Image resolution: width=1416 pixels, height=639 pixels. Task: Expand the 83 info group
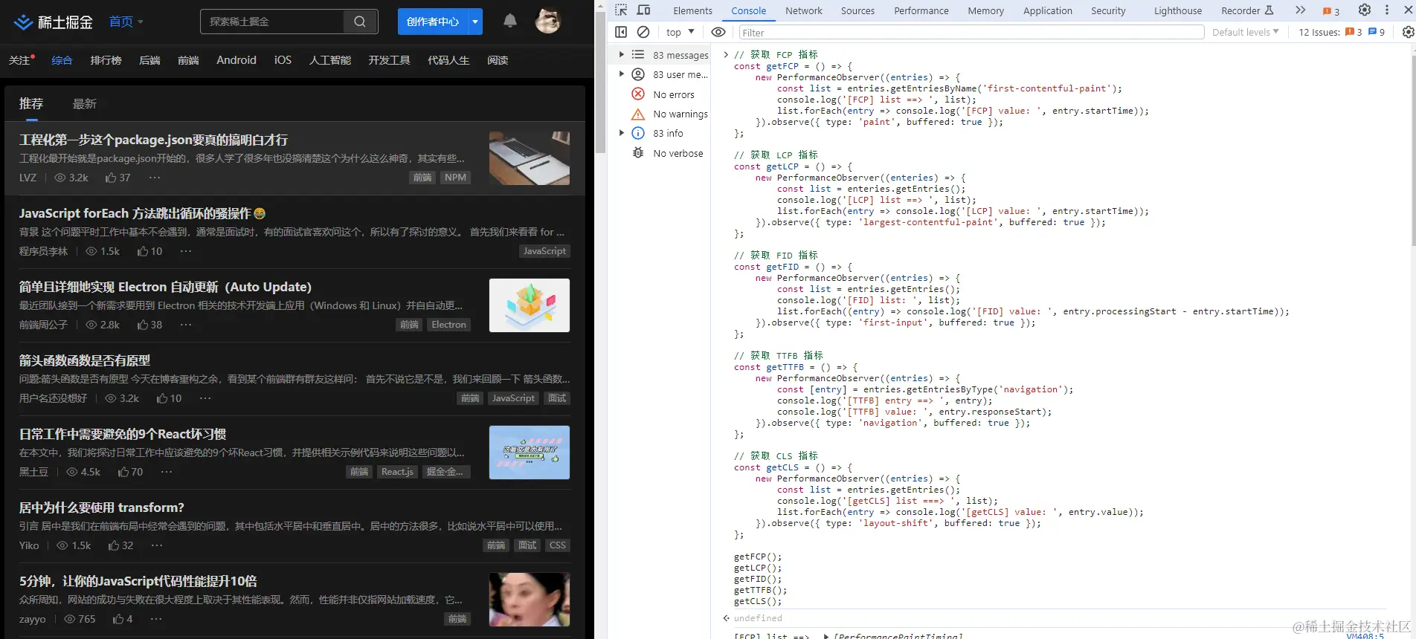point(622,133)
